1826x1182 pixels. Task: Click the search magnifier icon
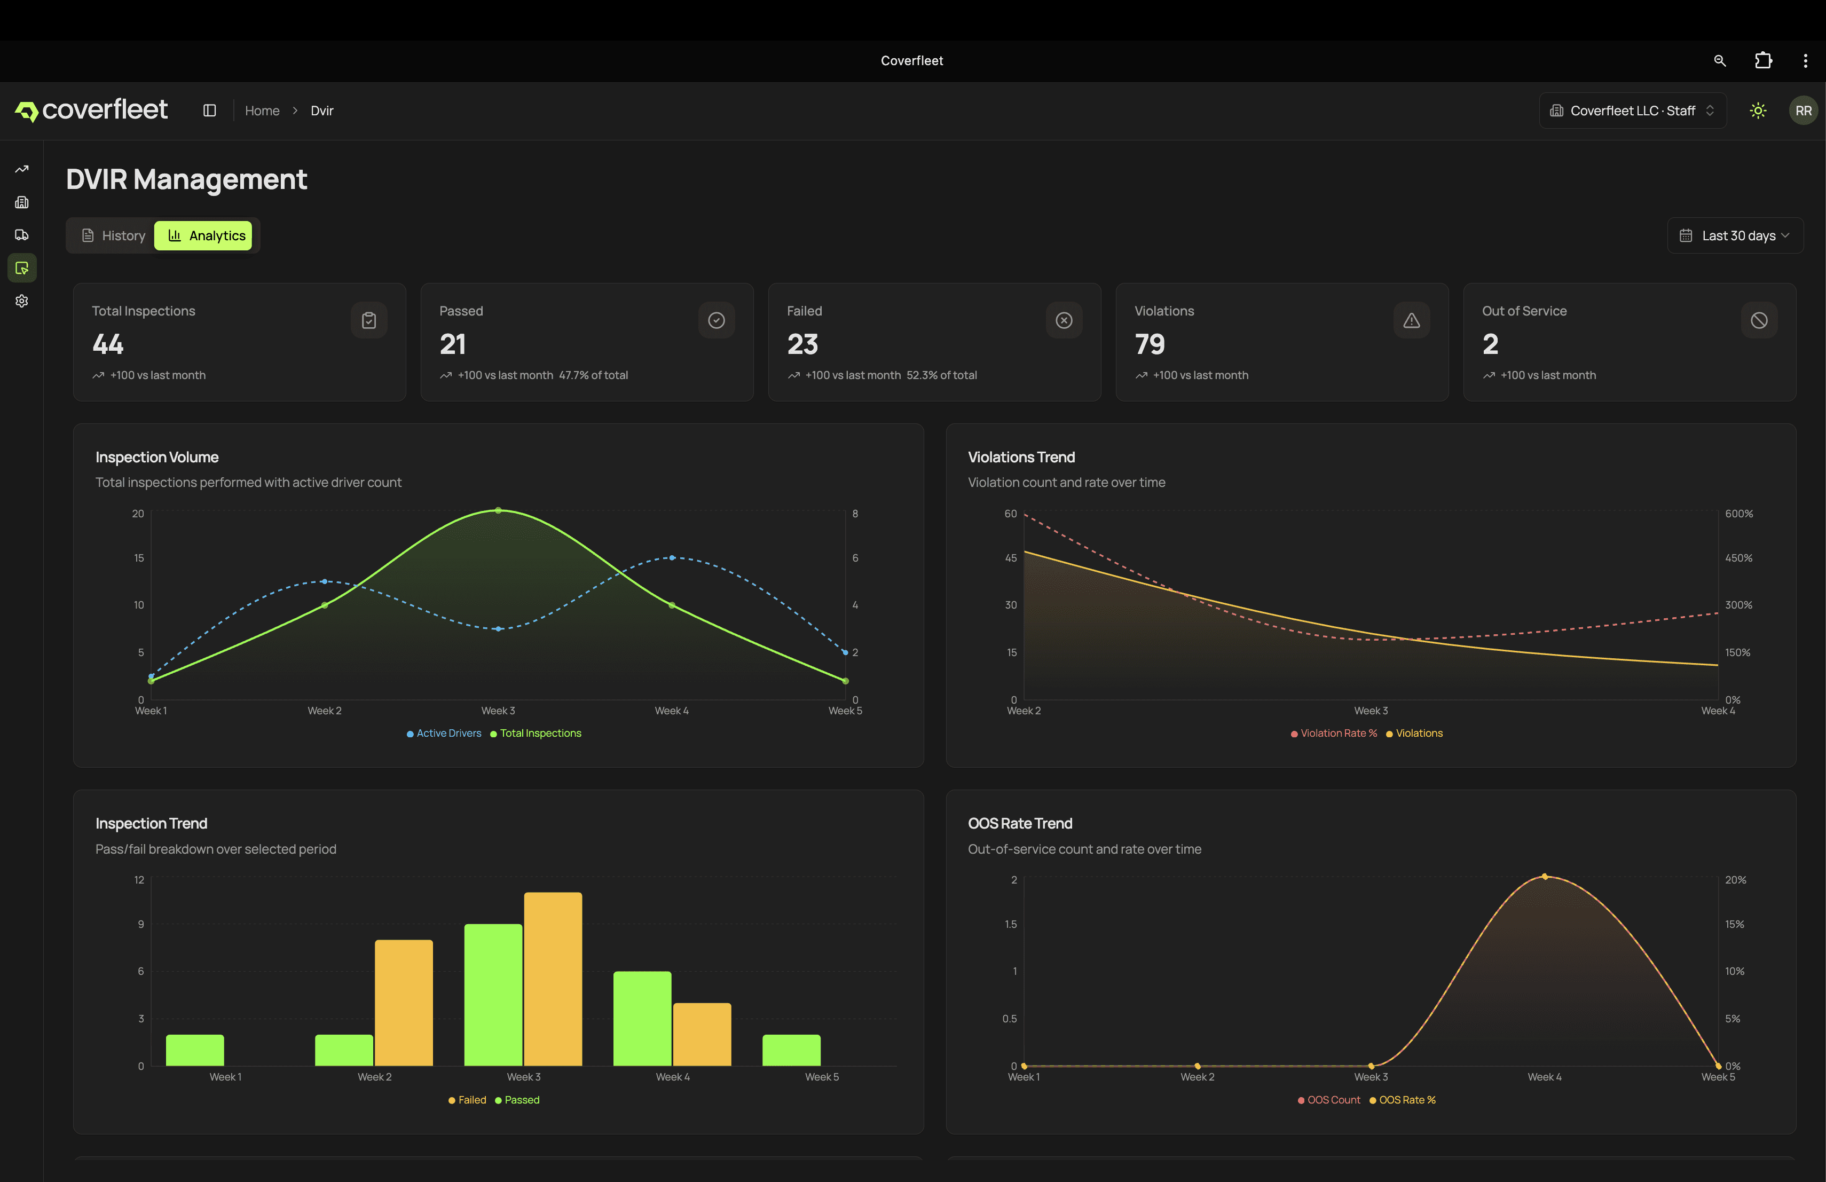(x=1719, y=61)
